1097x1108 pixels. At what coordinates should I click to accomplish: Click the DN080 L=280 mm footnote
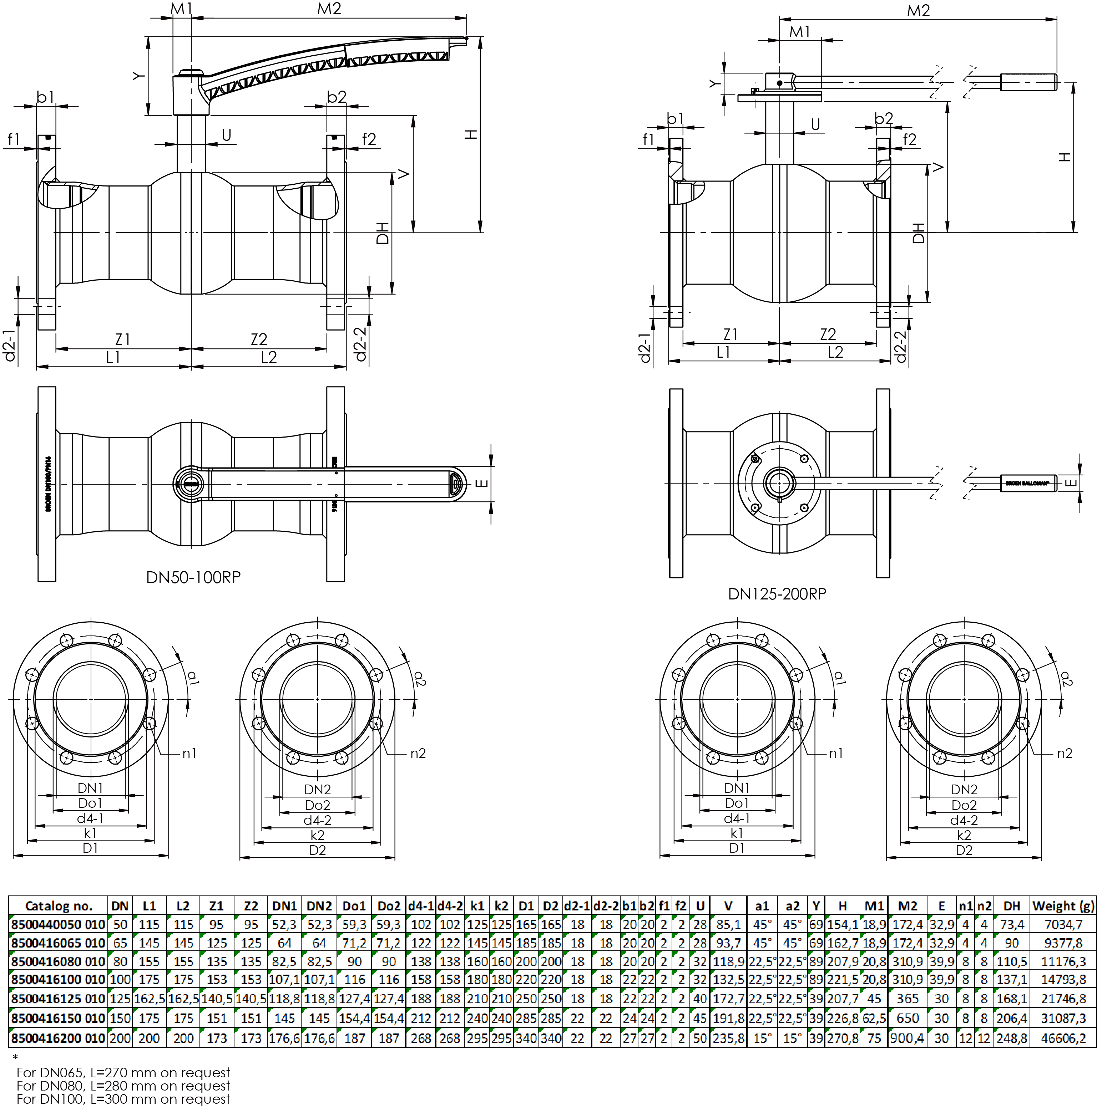(x=123, y=1086)
